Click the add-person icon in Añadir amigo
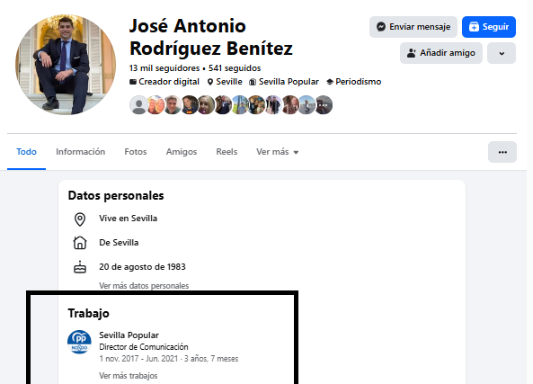The width and height of the screenshot is (533, 384). pyautogui.click(x=412, y=53)
